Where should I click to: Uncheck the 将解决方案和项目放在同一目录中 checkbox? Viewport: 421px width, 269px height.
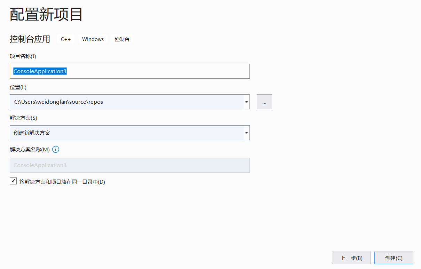click(x=13, y=181)
